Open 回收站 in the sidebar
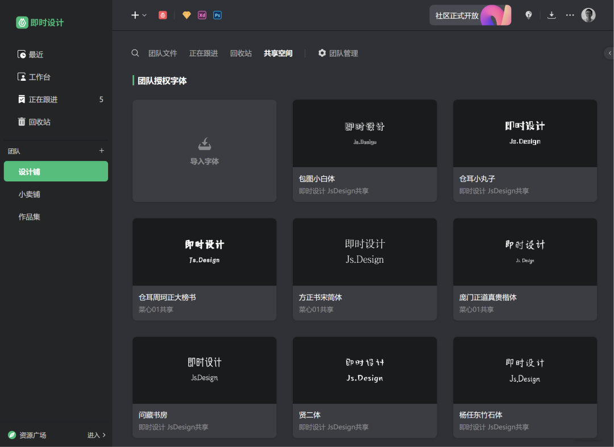This screenshot has width=614, height=447. point(56,122)
